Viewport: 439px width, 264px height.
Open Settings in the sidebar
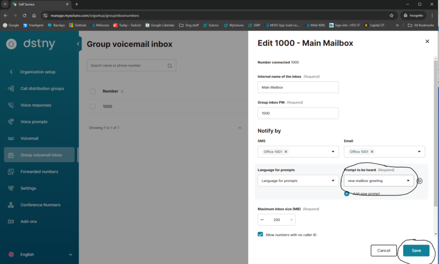coord(28,188)
